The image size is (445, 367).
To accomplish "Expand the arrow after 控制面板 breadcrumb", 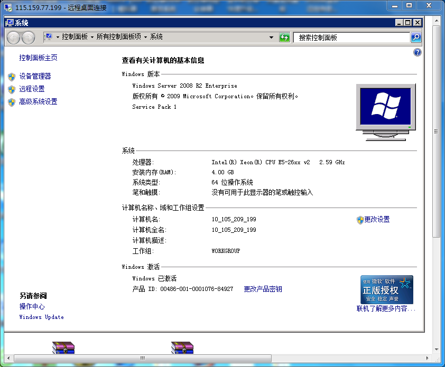I will [x=92, y=37].
